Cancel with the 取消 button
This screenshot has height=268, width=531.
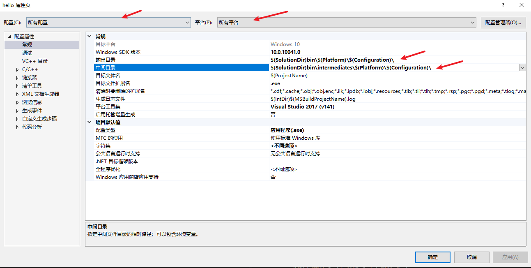coord(472,257)
